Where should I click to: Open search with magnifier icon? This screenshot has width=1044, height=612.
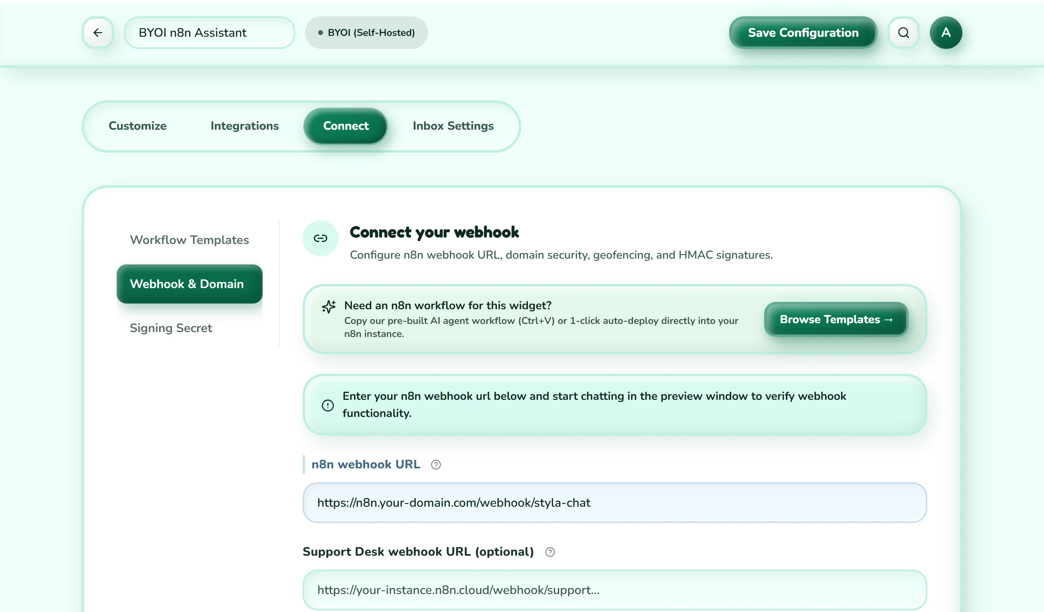[x=904, y=33]
